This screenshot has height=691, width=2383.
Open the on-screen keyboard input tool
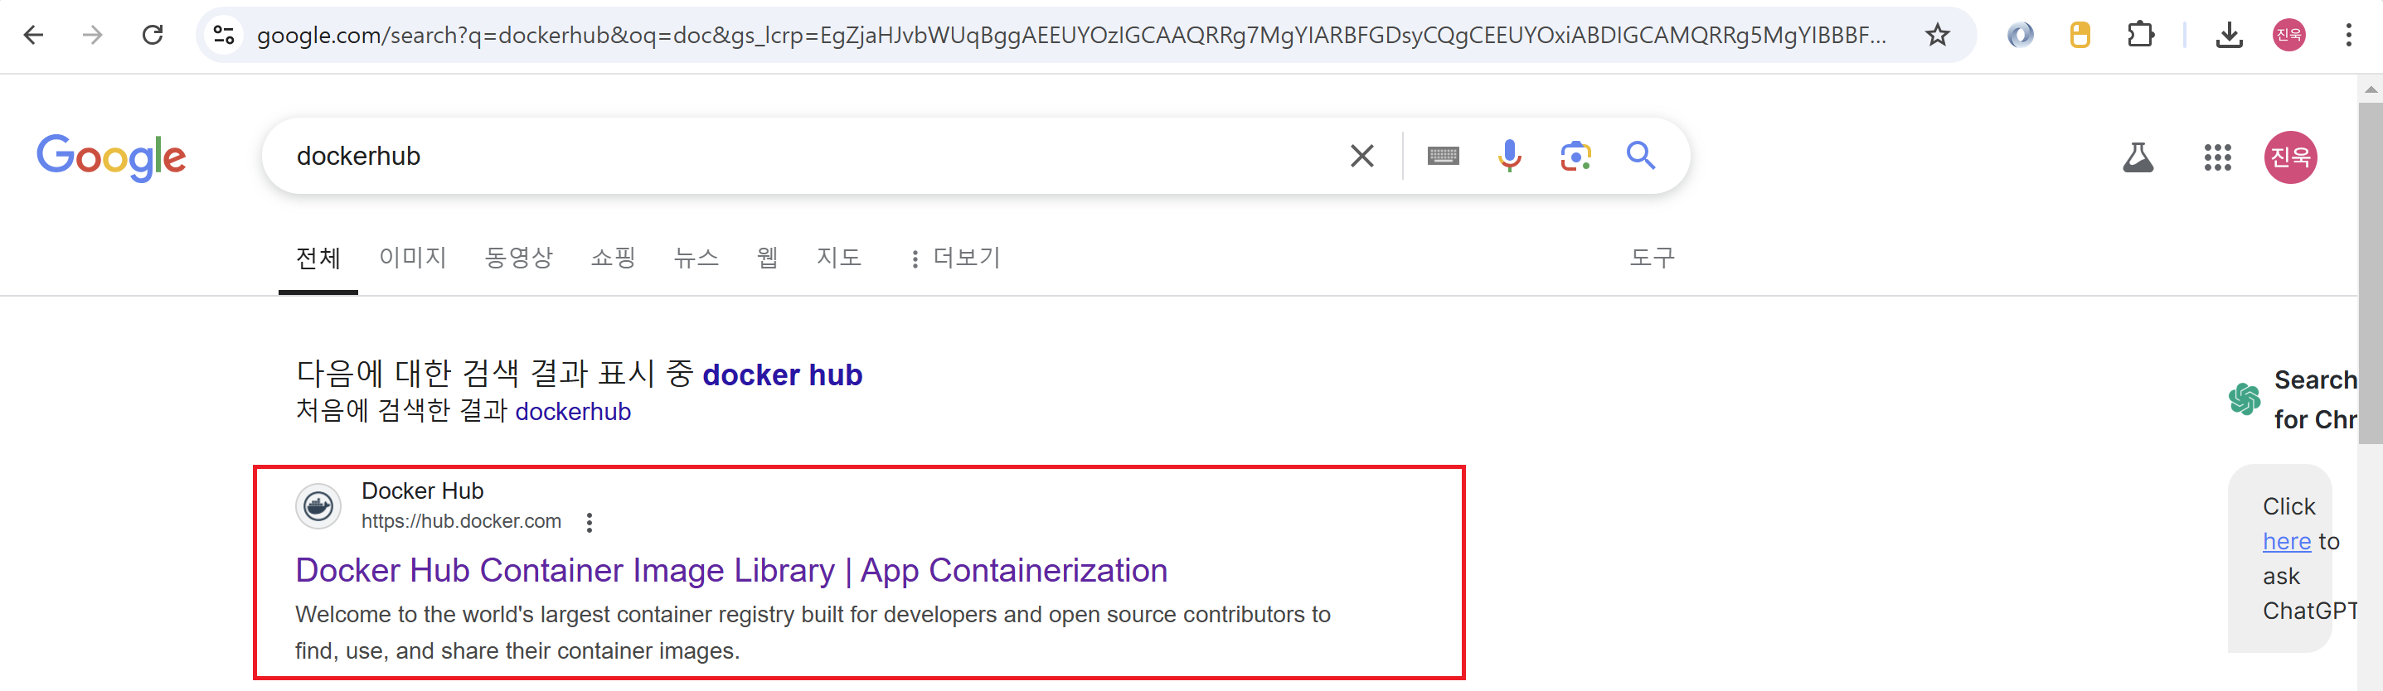pos(1443,155)
